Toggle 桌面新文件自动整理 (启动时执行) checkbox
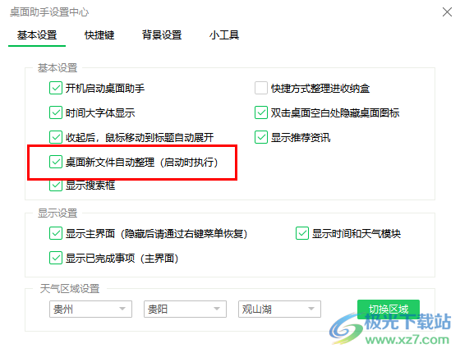 56,162
